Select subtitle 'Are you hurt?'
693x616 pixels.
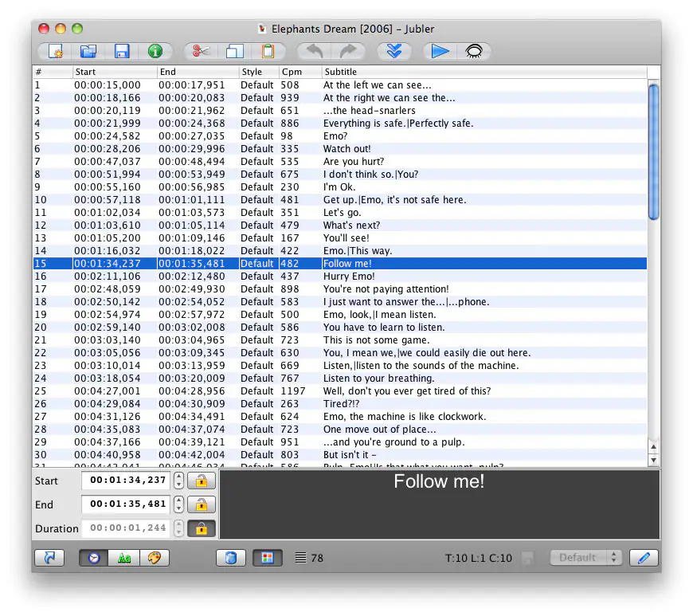(340, 162)
